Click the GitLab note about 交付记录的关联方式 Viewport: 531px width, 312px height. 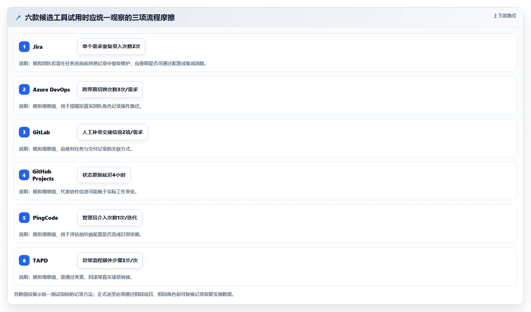[77, 149]
